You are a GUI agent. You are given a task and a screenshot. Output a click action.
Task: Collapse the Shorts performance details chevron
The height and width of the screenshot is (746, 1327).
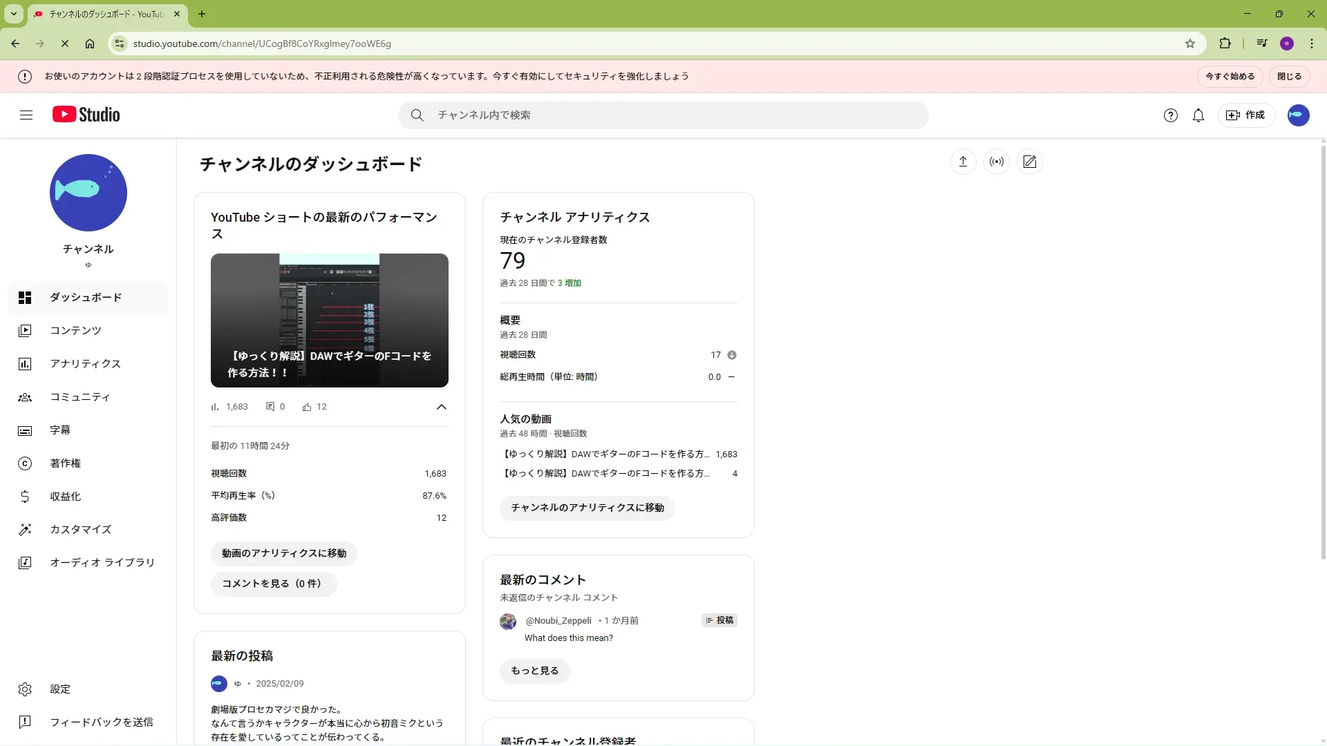(442, 407)
